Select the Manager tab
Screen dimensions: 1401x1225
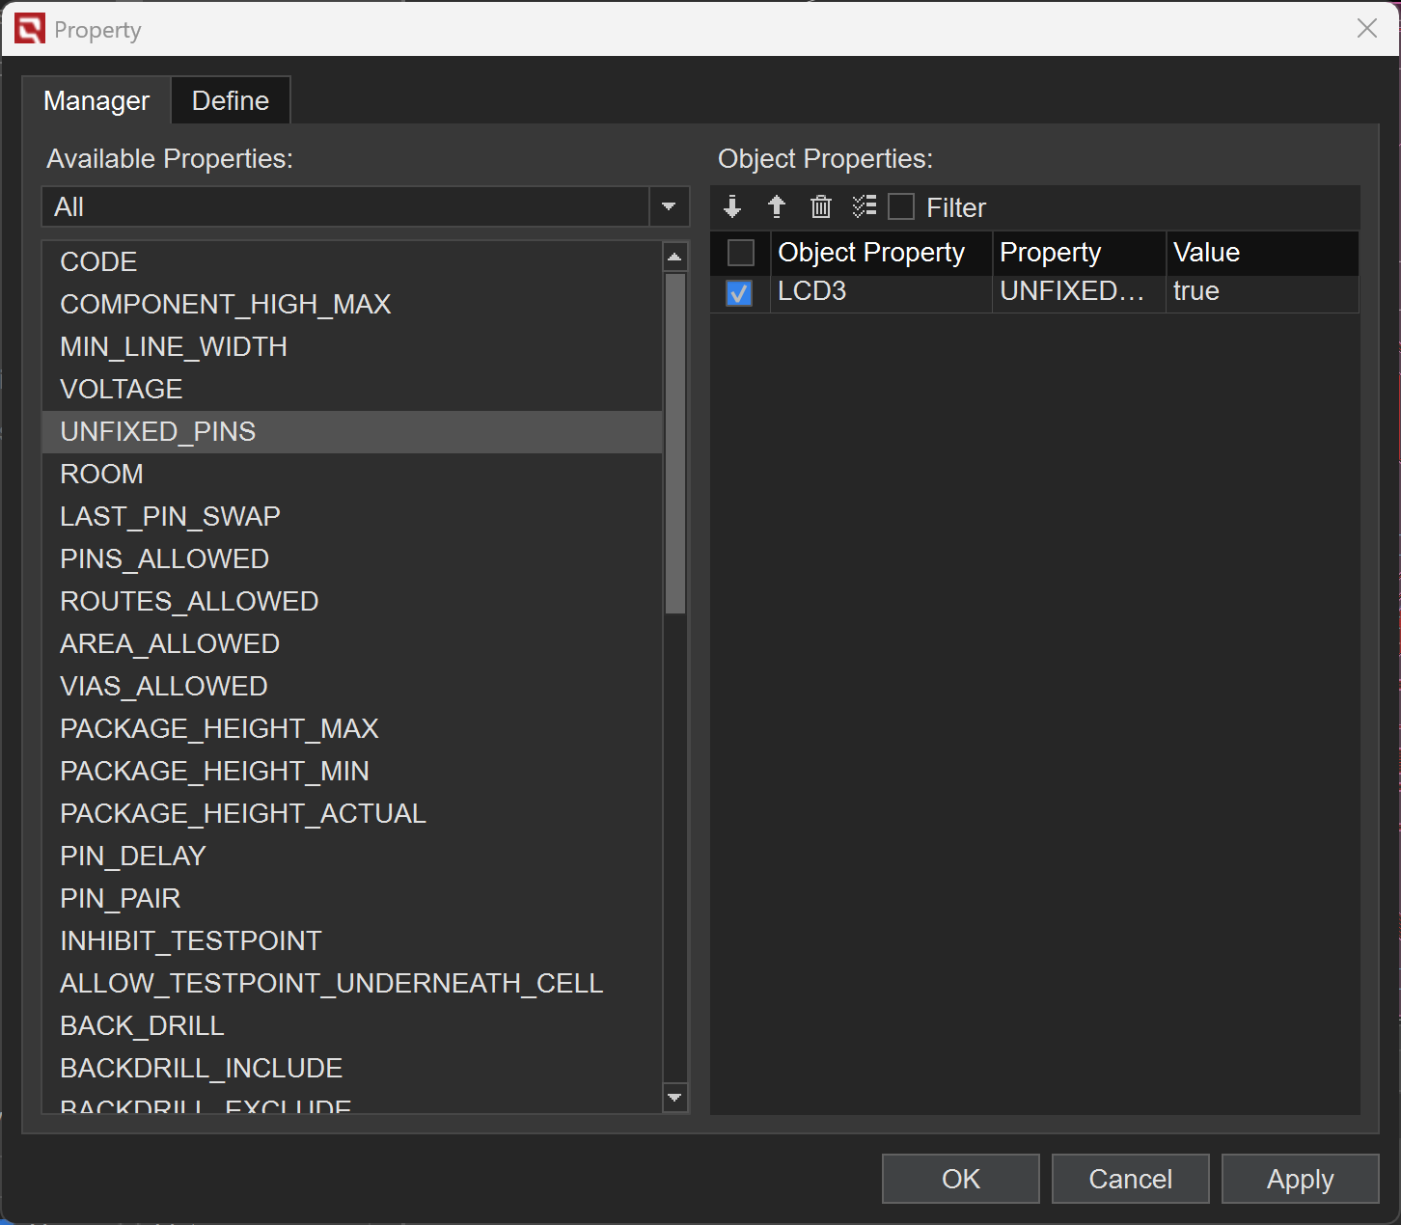pyautogui.click(x=96, y=100)
